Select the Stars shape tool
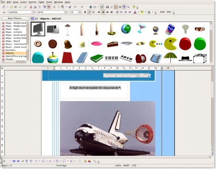Image resolution: width=216 pixels, height=169 pixels. (x=71, y=161)
